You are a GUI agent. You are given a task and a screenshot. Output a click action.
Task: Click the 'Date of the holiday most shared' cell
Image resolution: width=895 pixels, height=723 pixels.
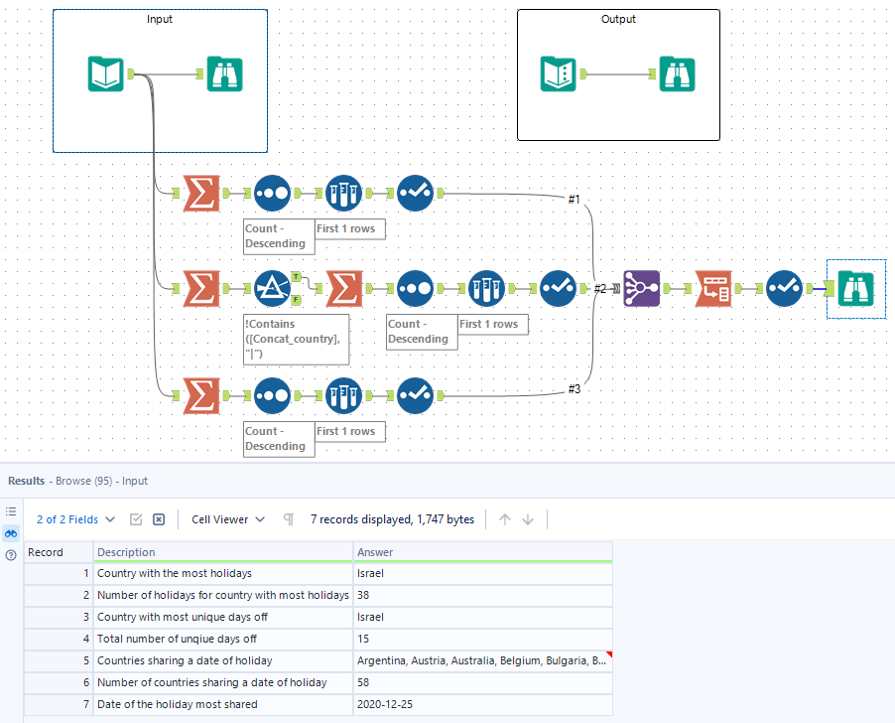coord(223,704)
